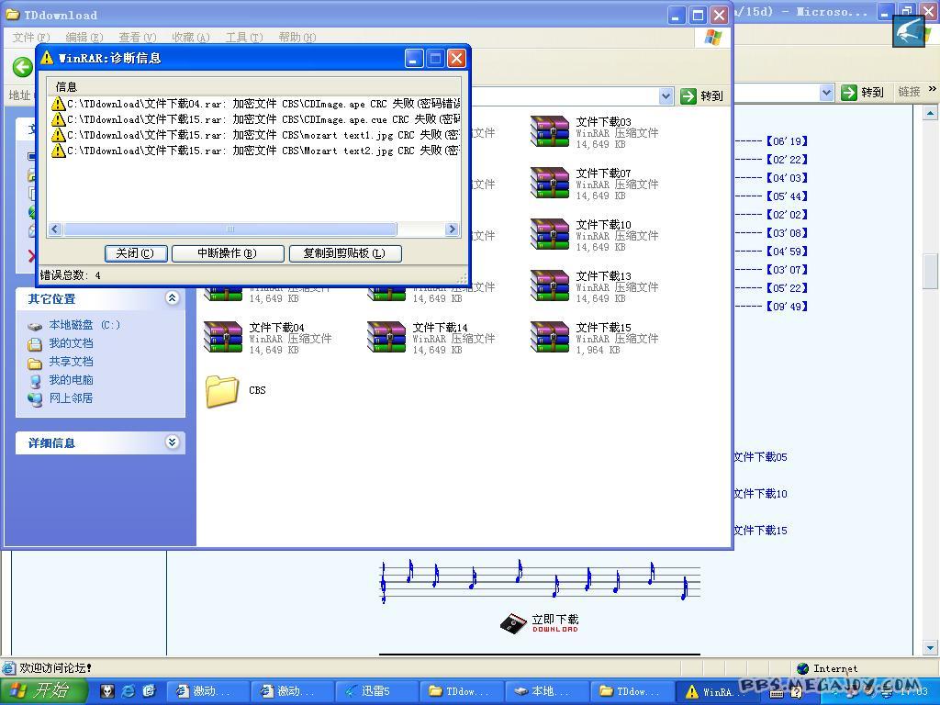Select the 文件下载03 archive icon
Viewport: 940px width, 705px height.
coord(550,132)
